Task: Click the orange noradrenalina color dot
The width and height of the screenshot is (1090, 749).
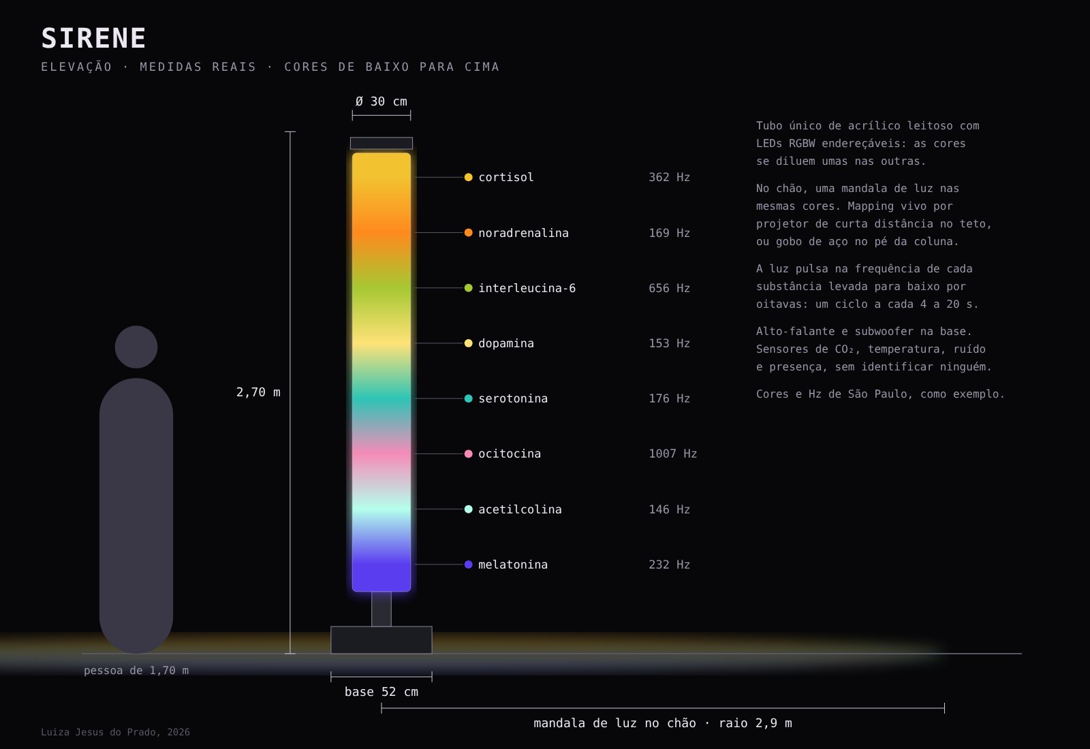Action: (468, 233)
